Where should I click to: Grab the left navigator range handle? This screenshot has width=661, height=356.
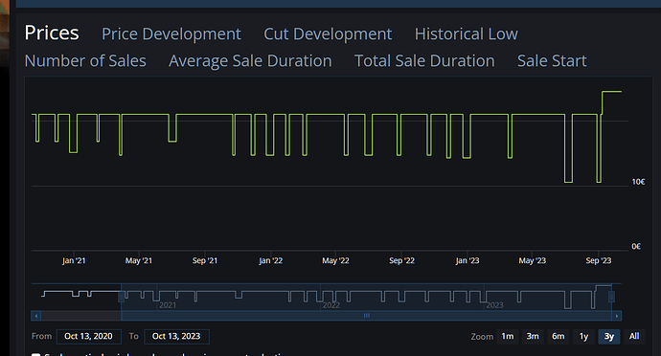point(121,297)
